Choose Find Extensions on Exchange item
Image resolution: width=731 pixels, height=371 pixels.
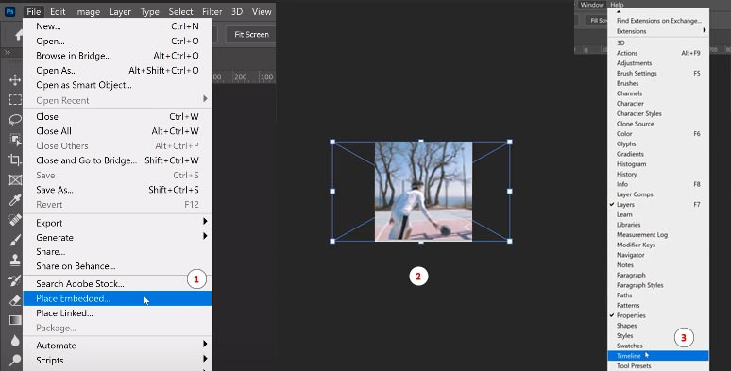[658, 21]
